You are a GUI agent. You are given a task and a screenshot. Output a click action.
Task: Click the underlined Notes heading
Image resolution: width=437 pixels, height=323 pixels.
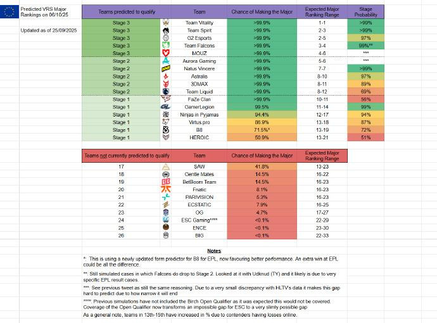[214, 251]
